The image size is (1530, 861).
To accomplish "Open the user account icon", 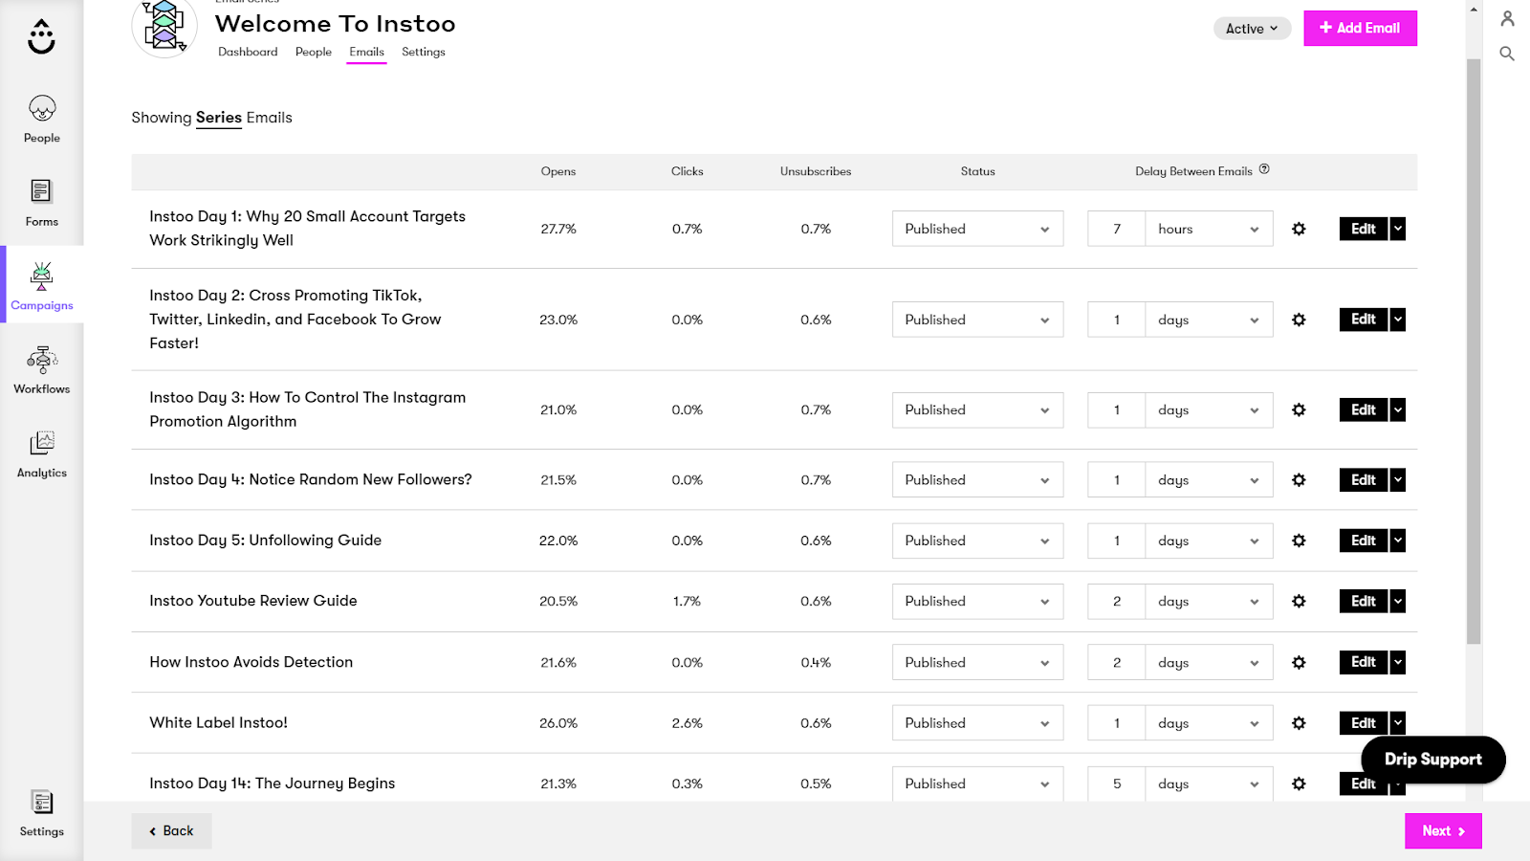I will (1507, 18).
